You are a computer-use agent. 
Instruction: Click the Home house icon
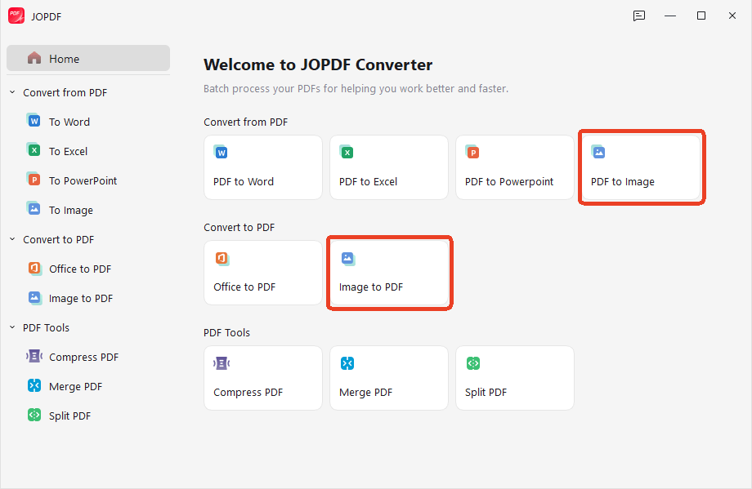pos(34,59)
